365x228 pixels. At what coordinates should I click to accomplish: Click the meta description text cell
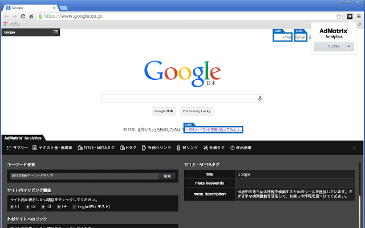pos(295,194)
